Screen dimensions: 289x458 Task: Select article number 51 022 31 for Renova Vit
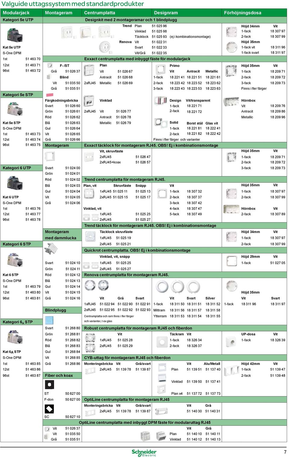[159, 42]
